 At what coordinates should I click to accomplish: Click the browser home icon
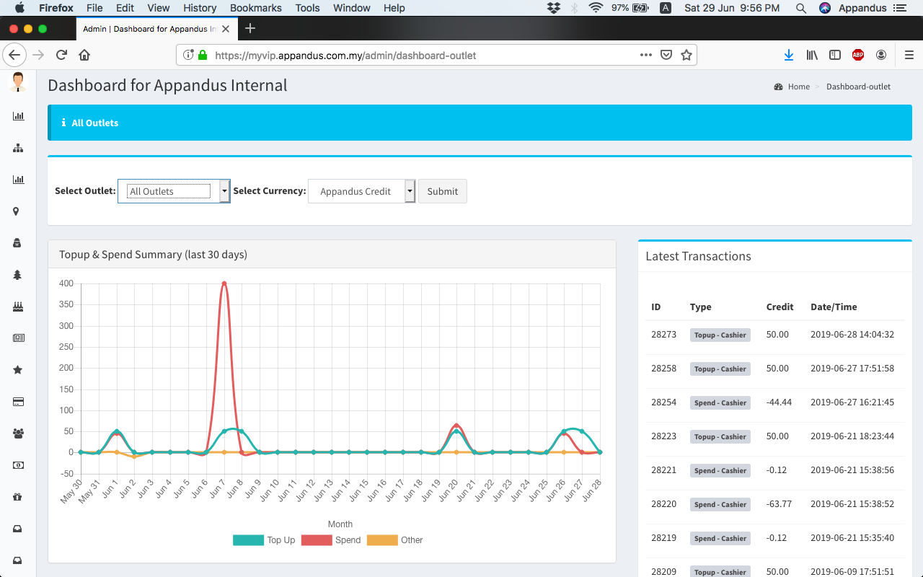click(84, 55)
